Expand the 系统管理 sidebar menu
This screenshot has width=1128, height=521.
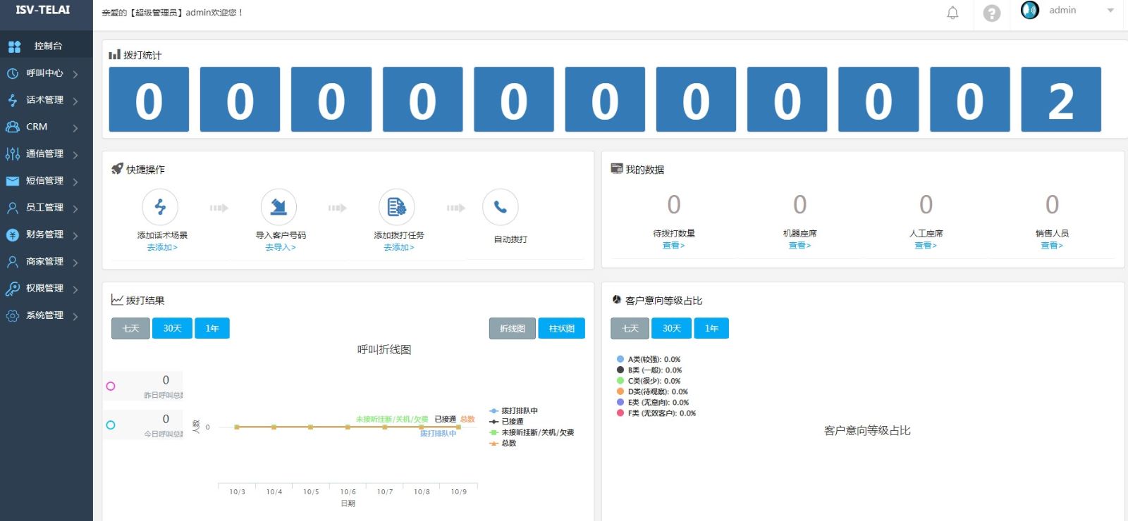click(x=45, y=315)
